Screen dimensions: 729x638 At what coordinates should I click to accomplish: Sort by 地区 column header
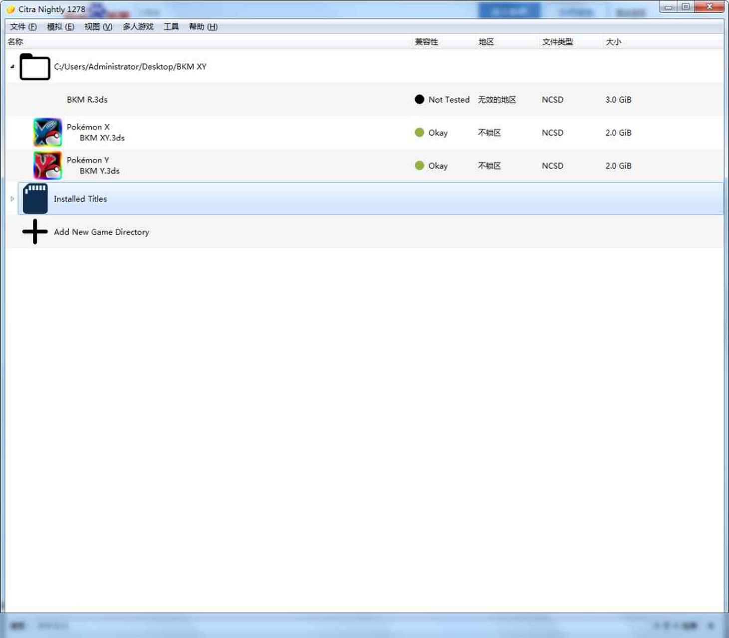coord(486,41)
